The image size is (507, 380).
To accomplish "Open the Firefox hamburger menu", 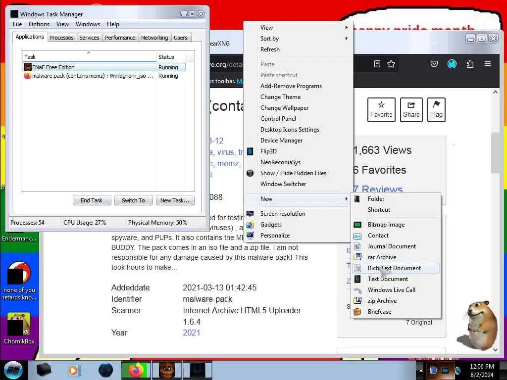I will coord(488,64).
